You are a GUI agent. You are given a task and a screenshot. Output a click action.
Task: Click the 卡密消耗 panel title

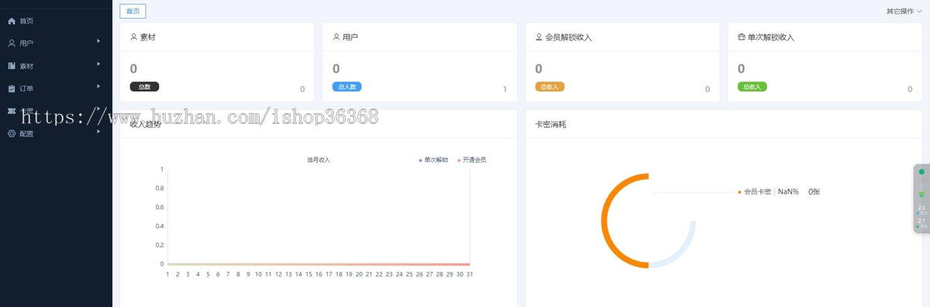pos(550,124)
